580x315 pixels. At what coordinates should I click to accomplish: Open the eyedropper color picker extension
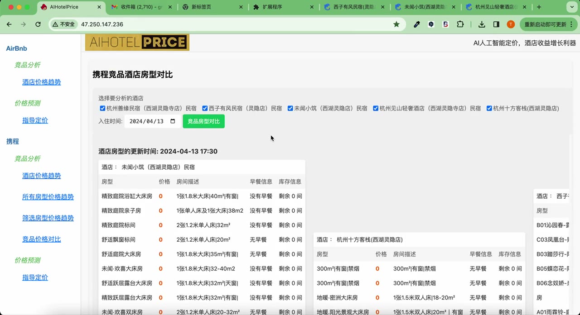[417, 24]
